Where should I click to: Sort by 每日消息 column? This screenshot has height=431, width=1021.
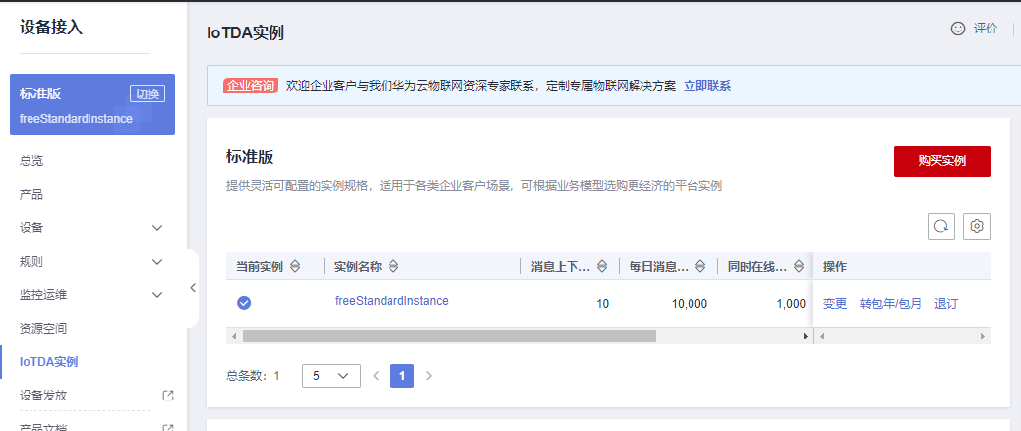pos(700,267)
